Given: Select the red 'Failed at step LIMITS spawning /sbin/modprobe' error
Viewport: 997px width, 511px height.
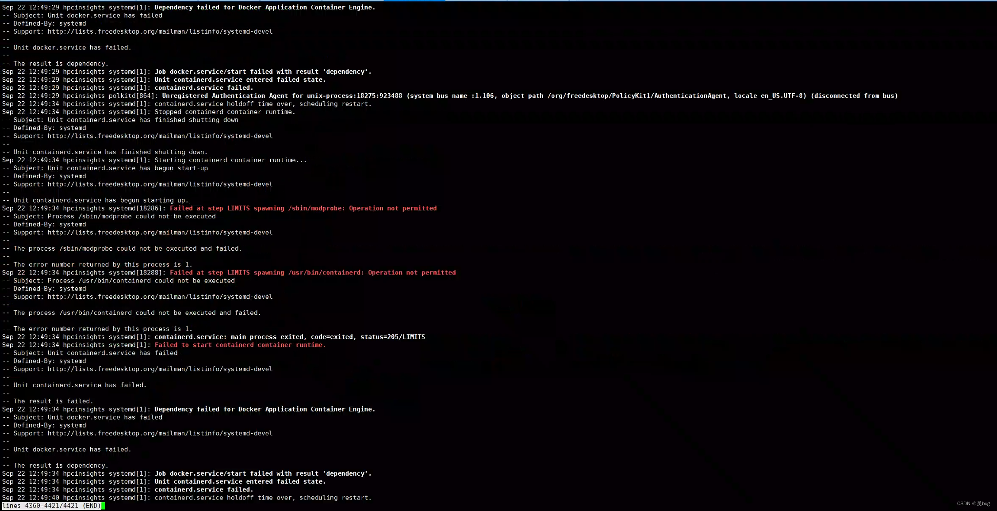Looking at the screenshot, I should click(x=303, y=208).
